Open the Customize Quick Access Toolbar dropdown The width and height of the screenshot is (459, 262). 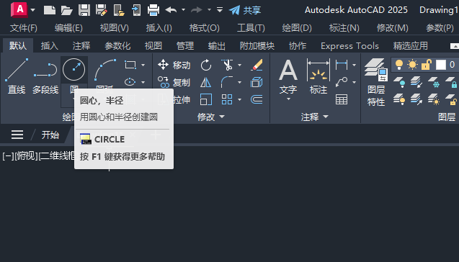tap(220, 10)
